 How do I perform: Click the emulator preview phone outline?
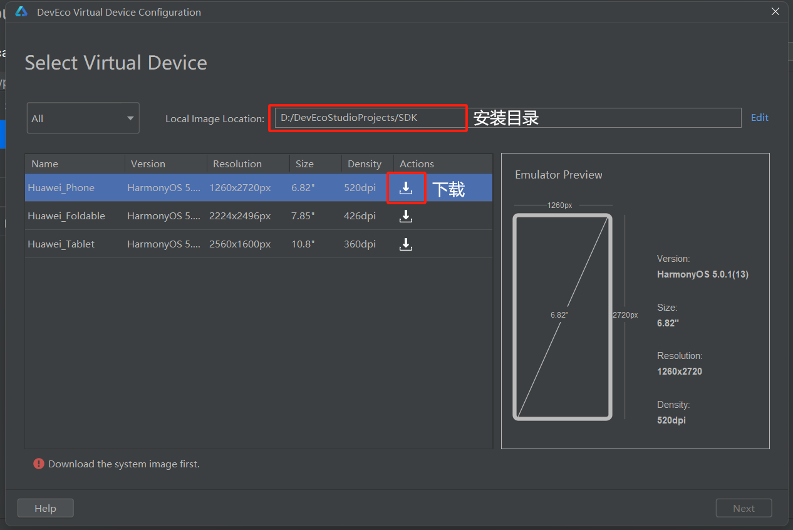[x=562, y=316]
